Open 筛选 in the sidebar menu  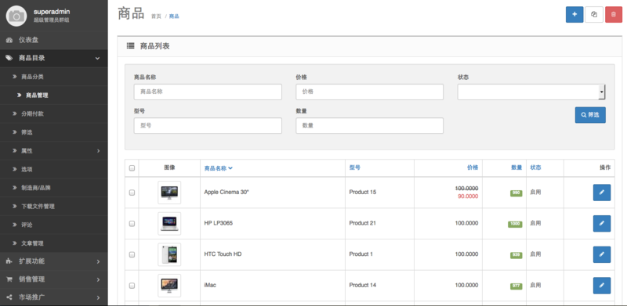[53, 132]
